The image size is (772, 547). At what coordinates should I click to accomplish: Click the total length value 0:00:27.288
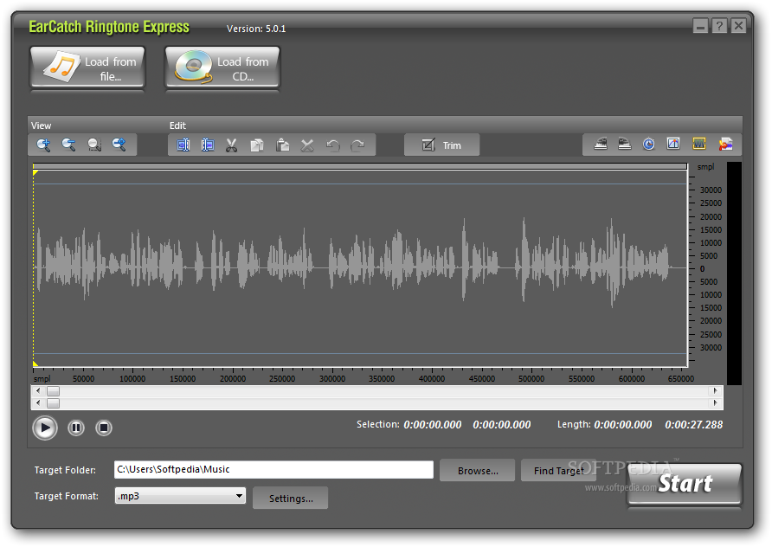(694, 425)
